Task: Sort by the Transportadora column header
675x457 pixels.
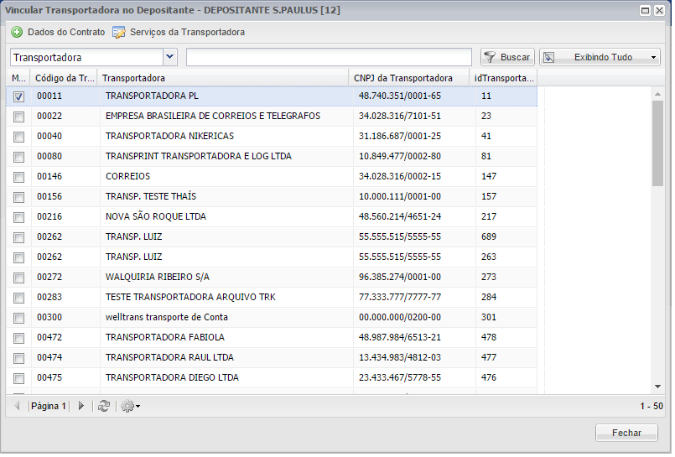Action: pos(223,78)
